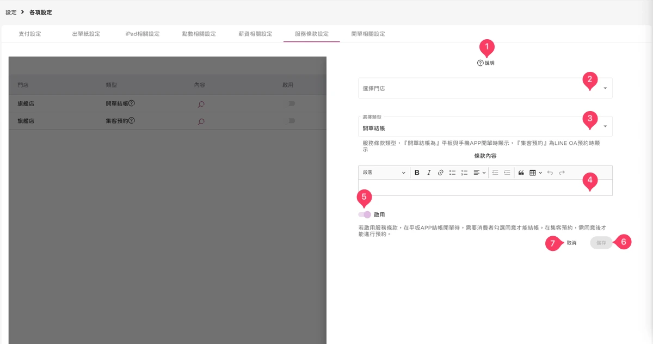View content of the 開單結帳 row
This screenshot has height=344, width=653.
(x=201, y=103)
